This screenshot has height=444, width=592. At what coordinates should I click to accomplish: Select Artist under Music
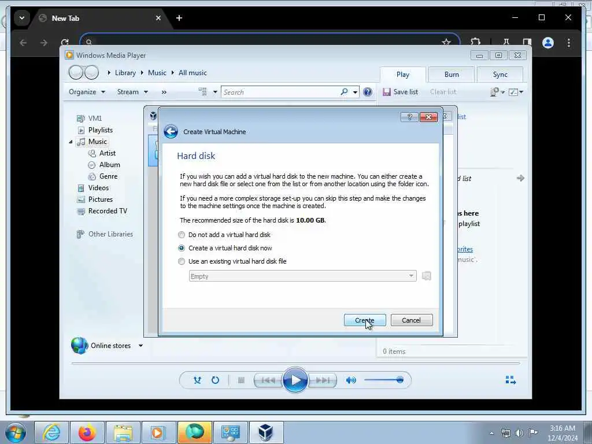(102, 153)
